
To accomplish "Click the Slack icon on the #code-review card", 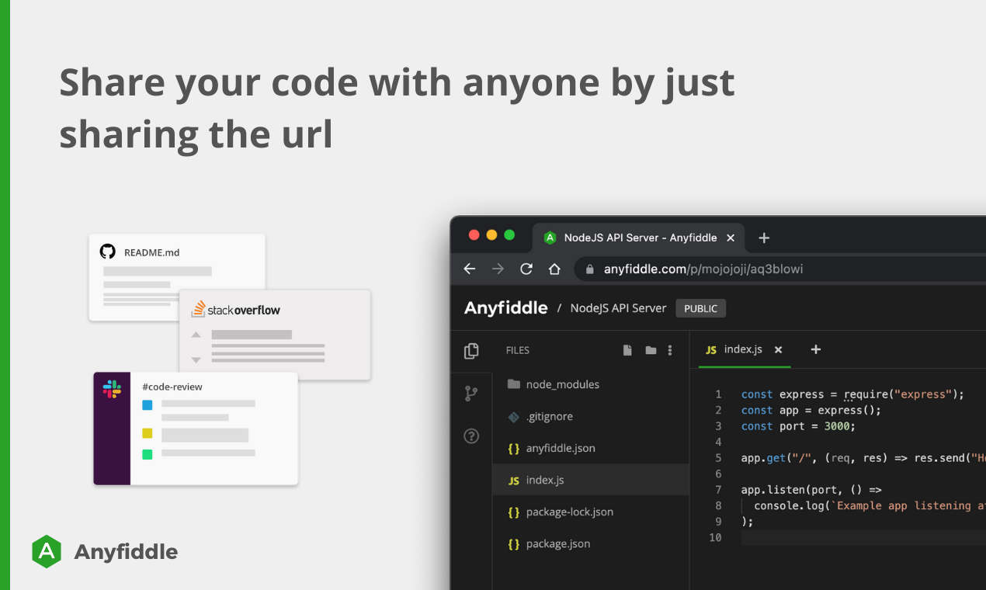I will click(x=112, y=389).
